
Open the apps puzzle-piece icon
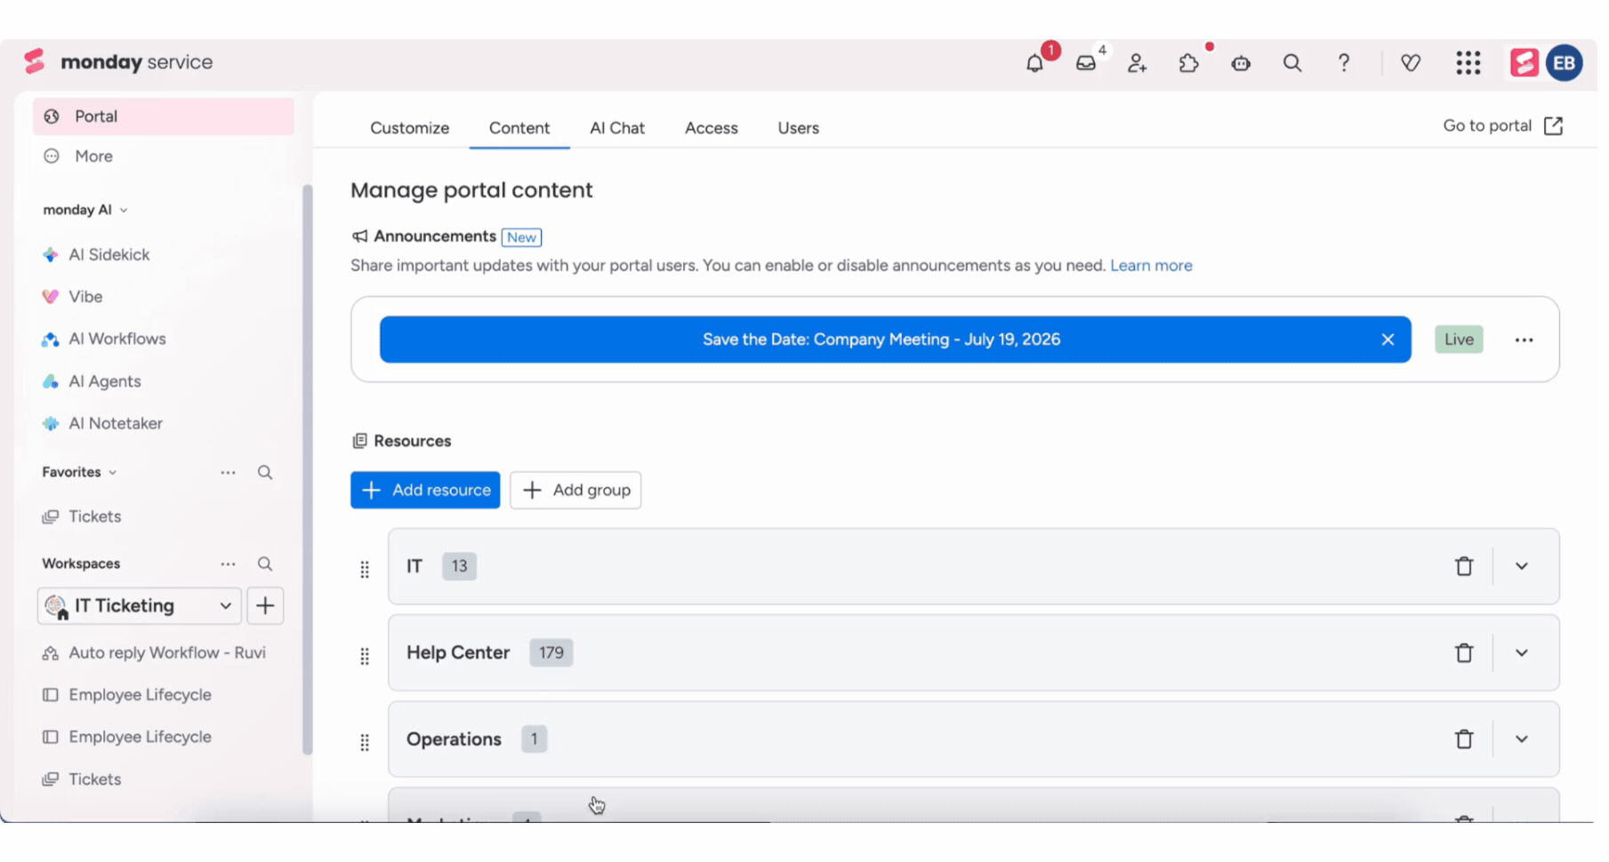point(1188,63)
